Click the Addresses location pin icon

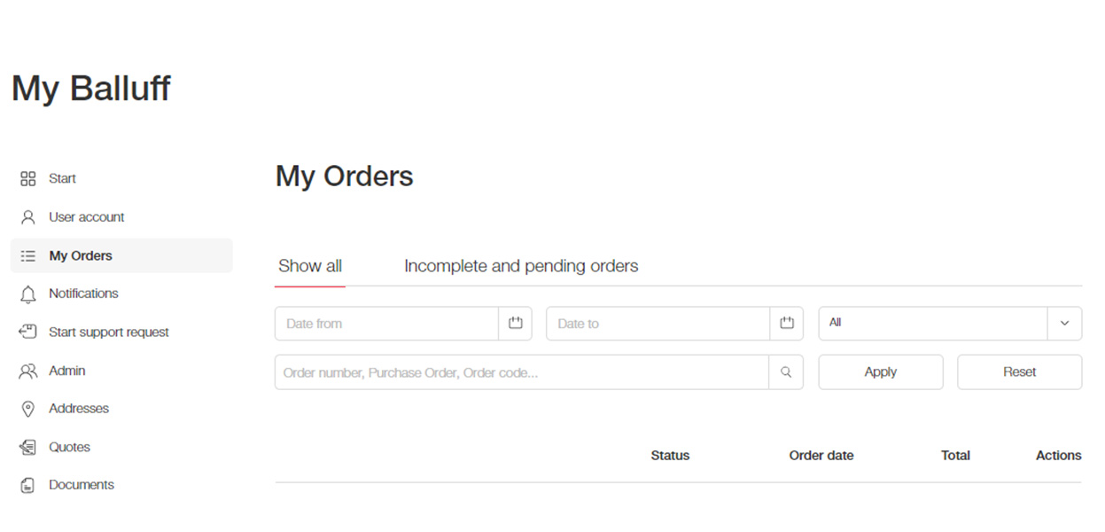(x=28, y=409)
